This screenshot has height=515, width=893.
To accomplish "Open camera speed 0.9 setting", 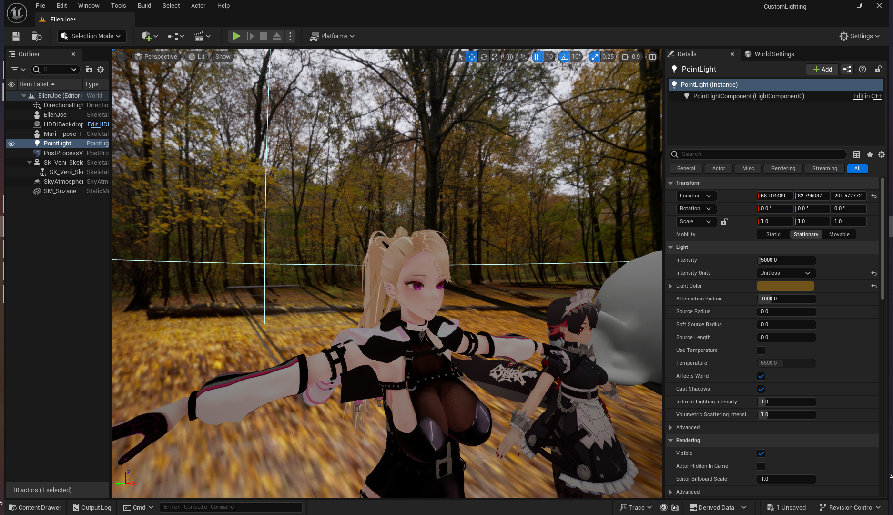I will [631, 57].
